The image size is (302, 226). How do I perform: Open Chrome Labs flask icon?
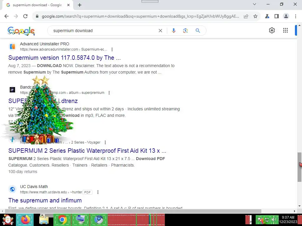click(267, 16)
